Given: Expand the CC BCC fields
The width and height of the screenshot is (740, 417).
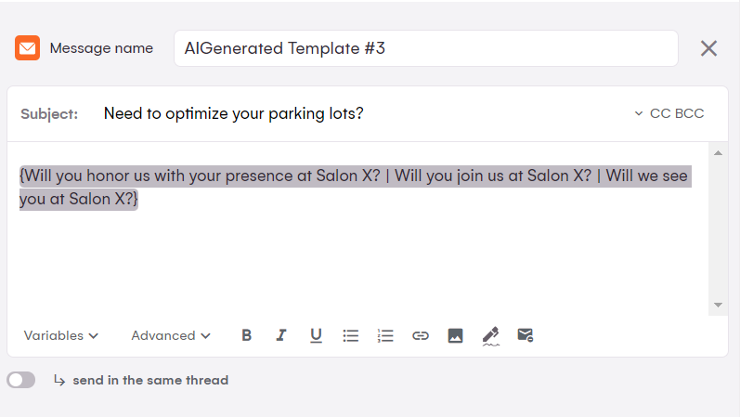Looking at the screenshot, I should [669, 113].
